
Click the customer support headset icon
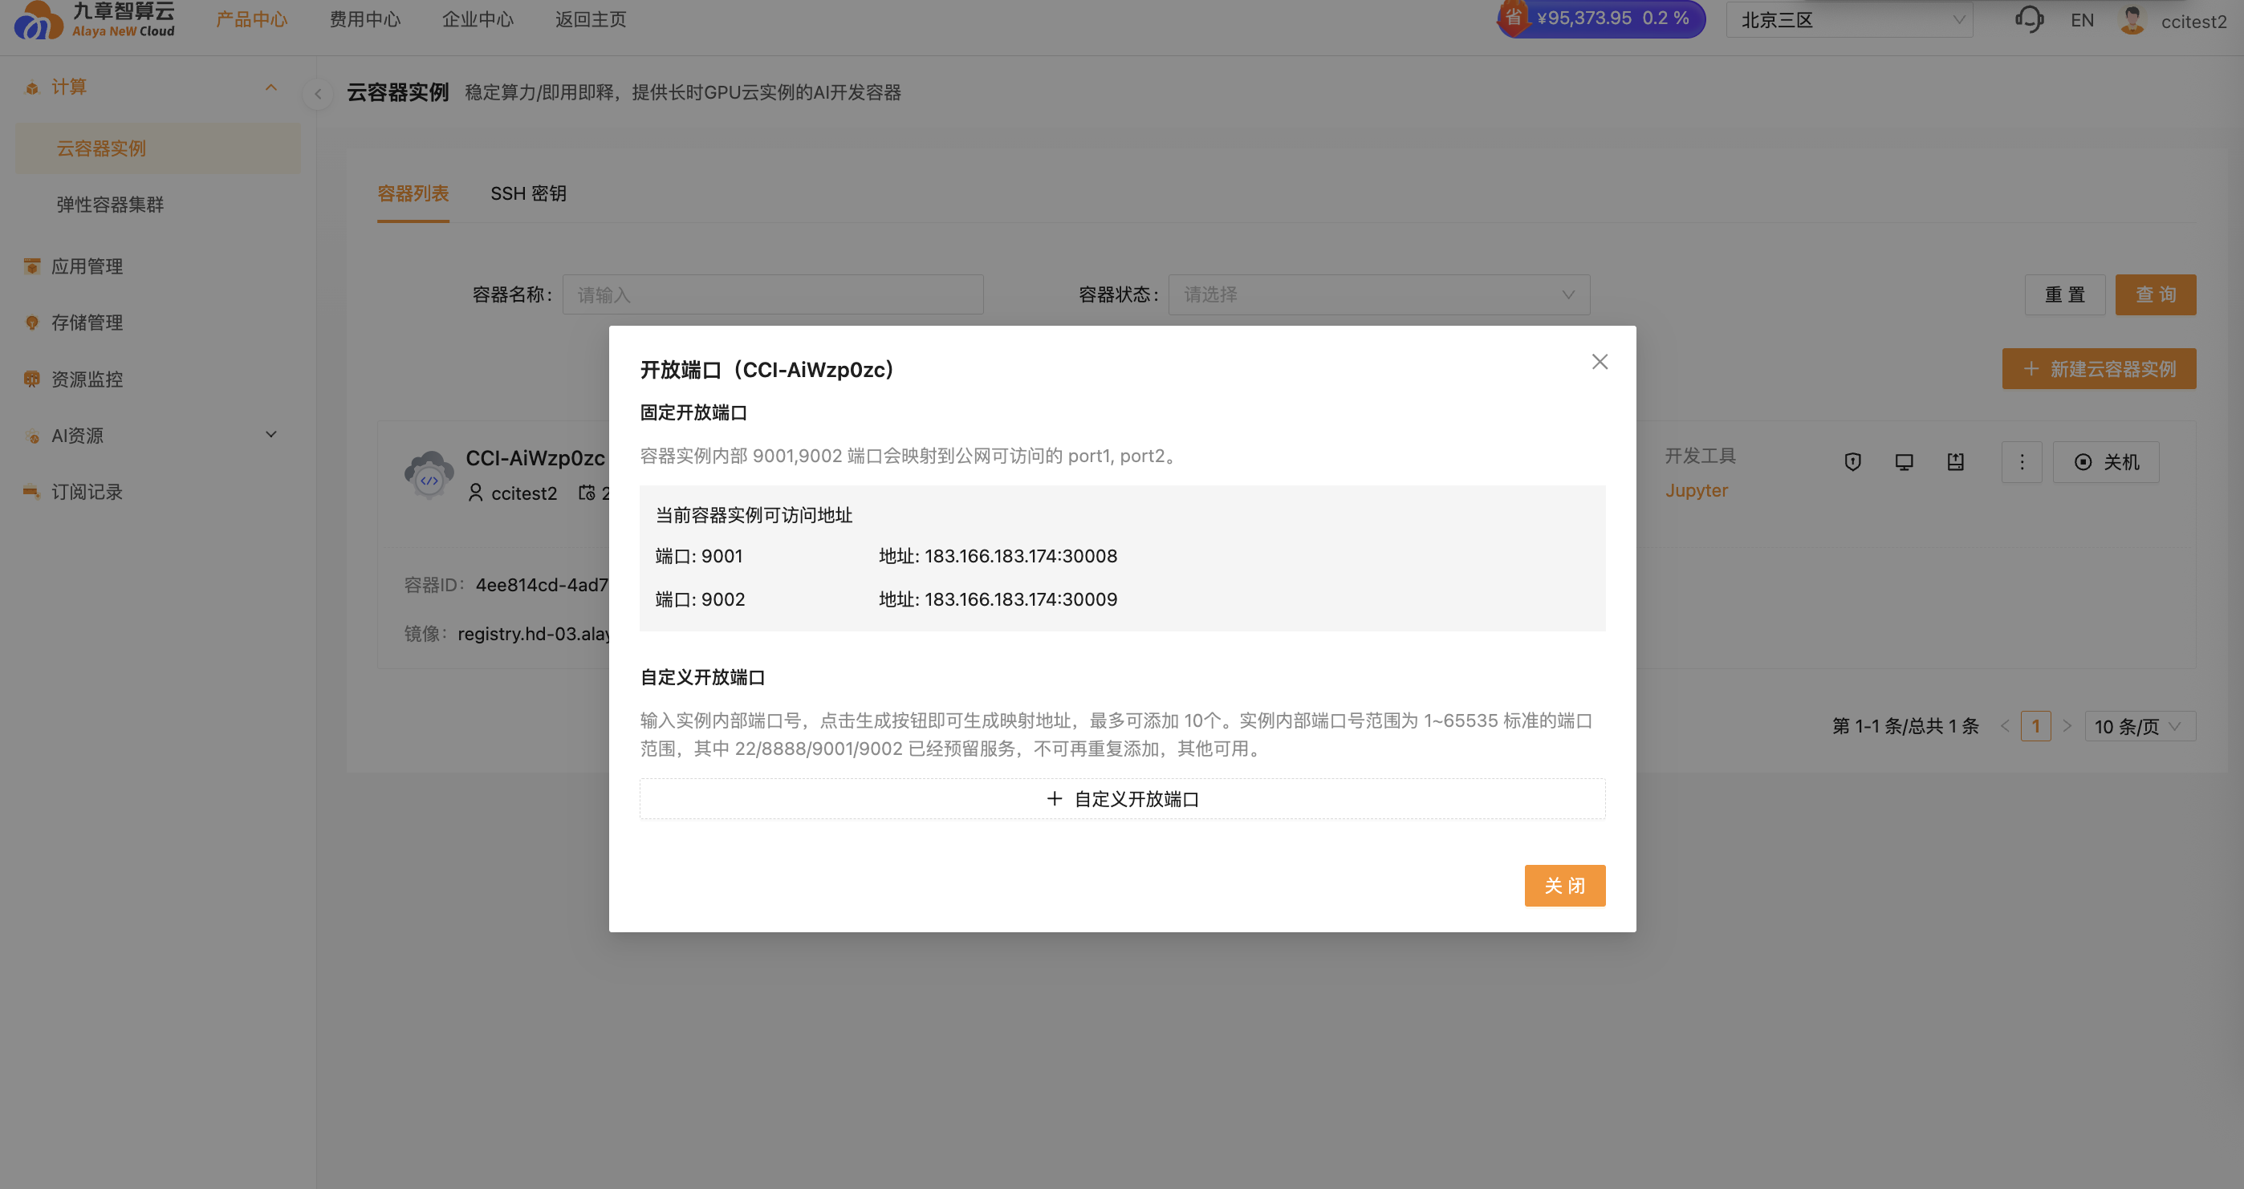[x=2029, y=19]
